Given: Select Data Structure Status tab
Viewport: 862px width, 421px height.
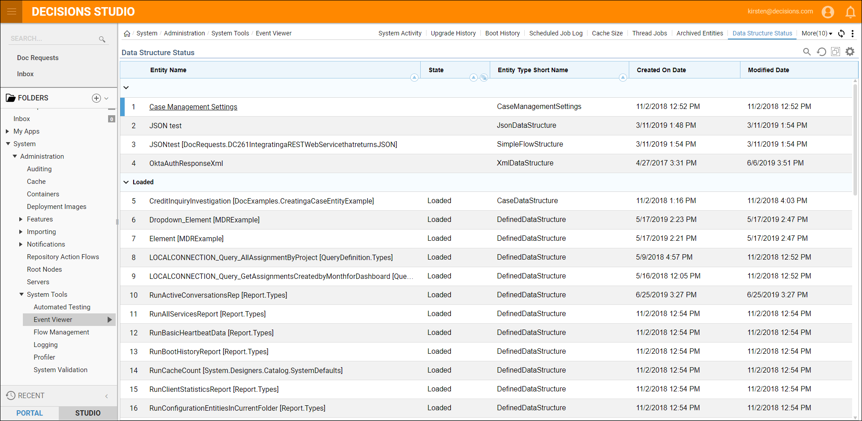Looking at the screenshot, I should coord(762,34).
